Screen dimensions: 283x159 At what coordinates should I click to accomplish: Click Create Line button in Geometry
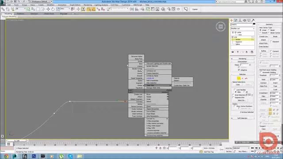tap(264, 37)
